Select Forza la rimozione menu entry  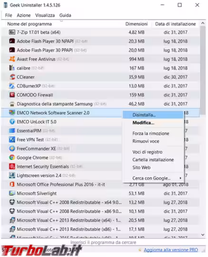coord(151,133)
